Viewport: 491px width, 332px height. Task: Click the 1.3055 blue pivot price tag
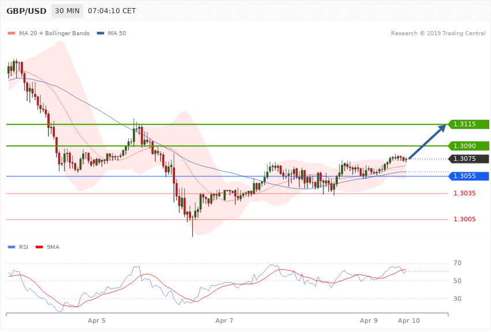[468, 176]
